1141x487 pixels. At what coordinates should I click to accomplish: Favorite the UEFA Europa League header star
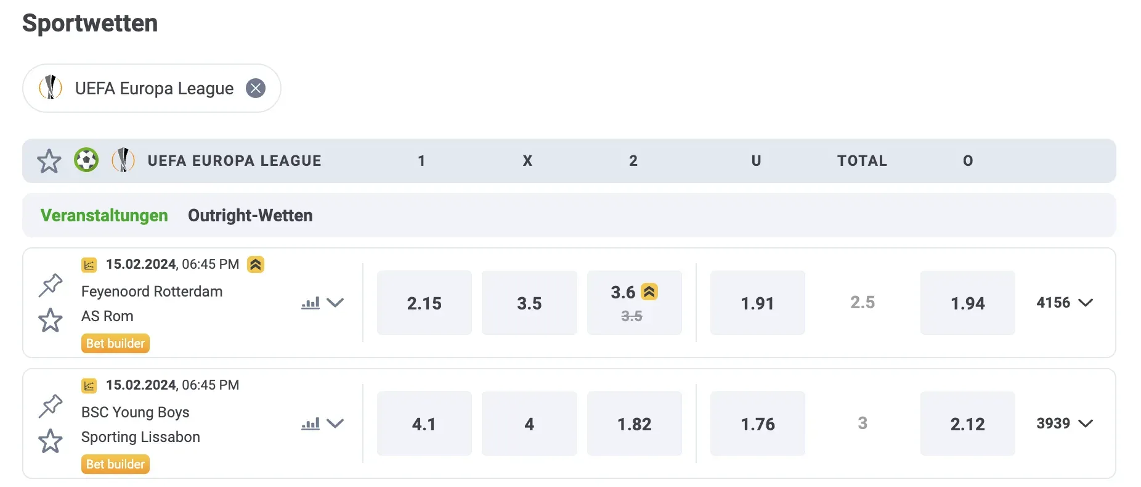[49, 162]
